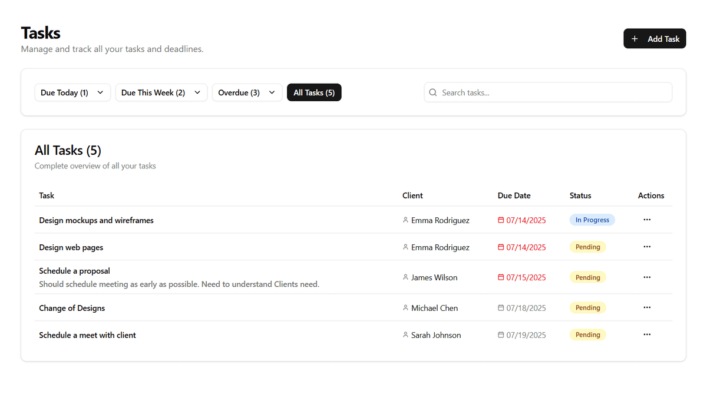
Task: Open actions menu for Schedule a proposal
Action: pyautogui.click(x=647, y=277)
